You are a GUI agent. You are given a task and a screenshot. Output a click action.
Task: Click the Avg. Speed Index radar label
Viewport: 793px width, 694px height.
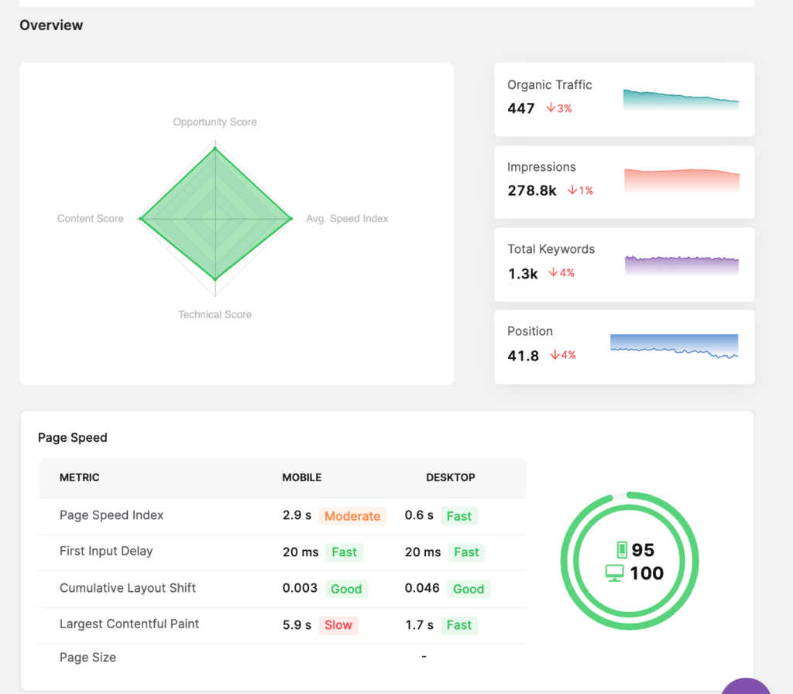[x=347, y=218]
